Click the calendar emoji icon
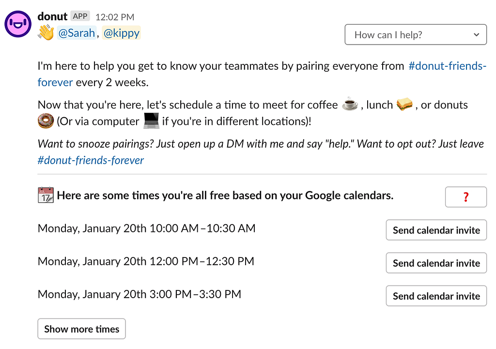Screen dimensions: 496x349 pos(46,195)
